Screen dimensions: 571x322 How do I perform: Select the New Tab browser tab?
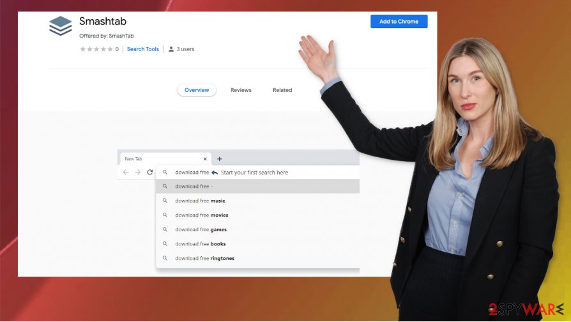(165, 159)
